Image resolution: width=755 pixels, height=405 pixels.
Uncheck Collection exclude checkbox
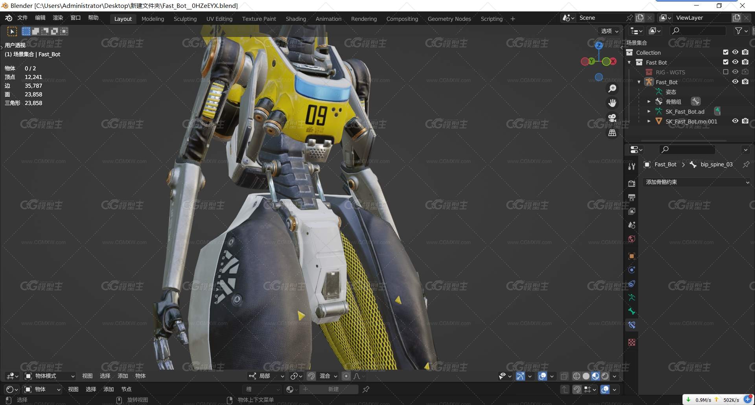(x=726, y=52)
